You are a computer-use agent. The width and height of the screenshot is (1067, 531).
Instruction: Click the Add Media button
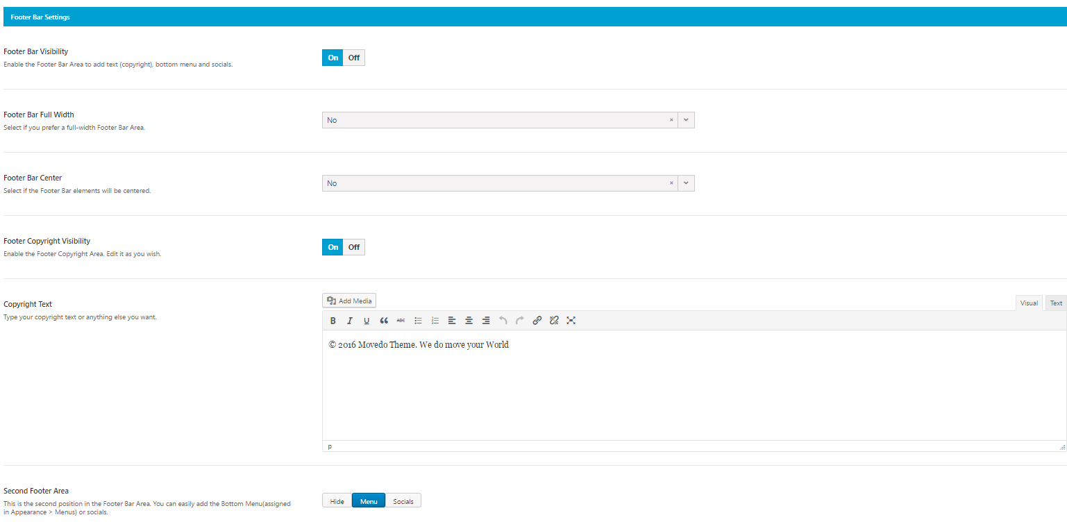point(349,301)
